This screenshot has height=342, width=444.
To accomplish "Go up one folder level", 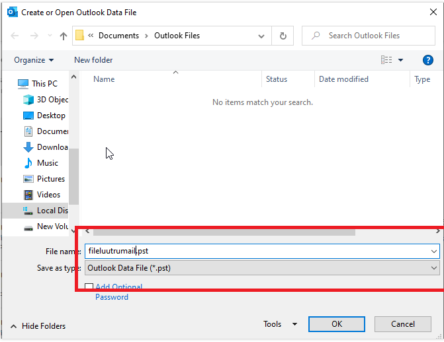I will click(64, 36).
